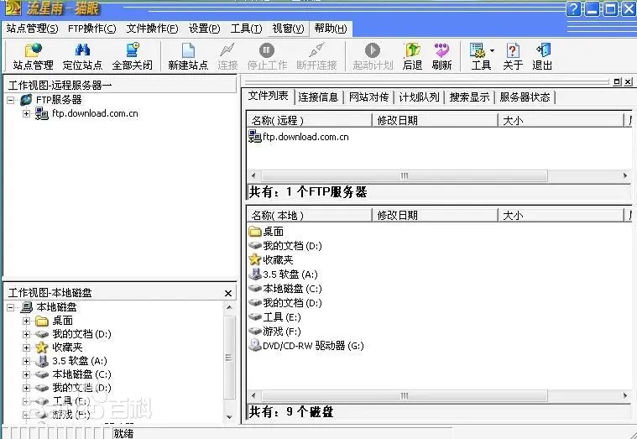Expand ftp.download.com.cn tree node
This screenshot has width=637, height=439.
pyautogui.click(x=26, y=113)
